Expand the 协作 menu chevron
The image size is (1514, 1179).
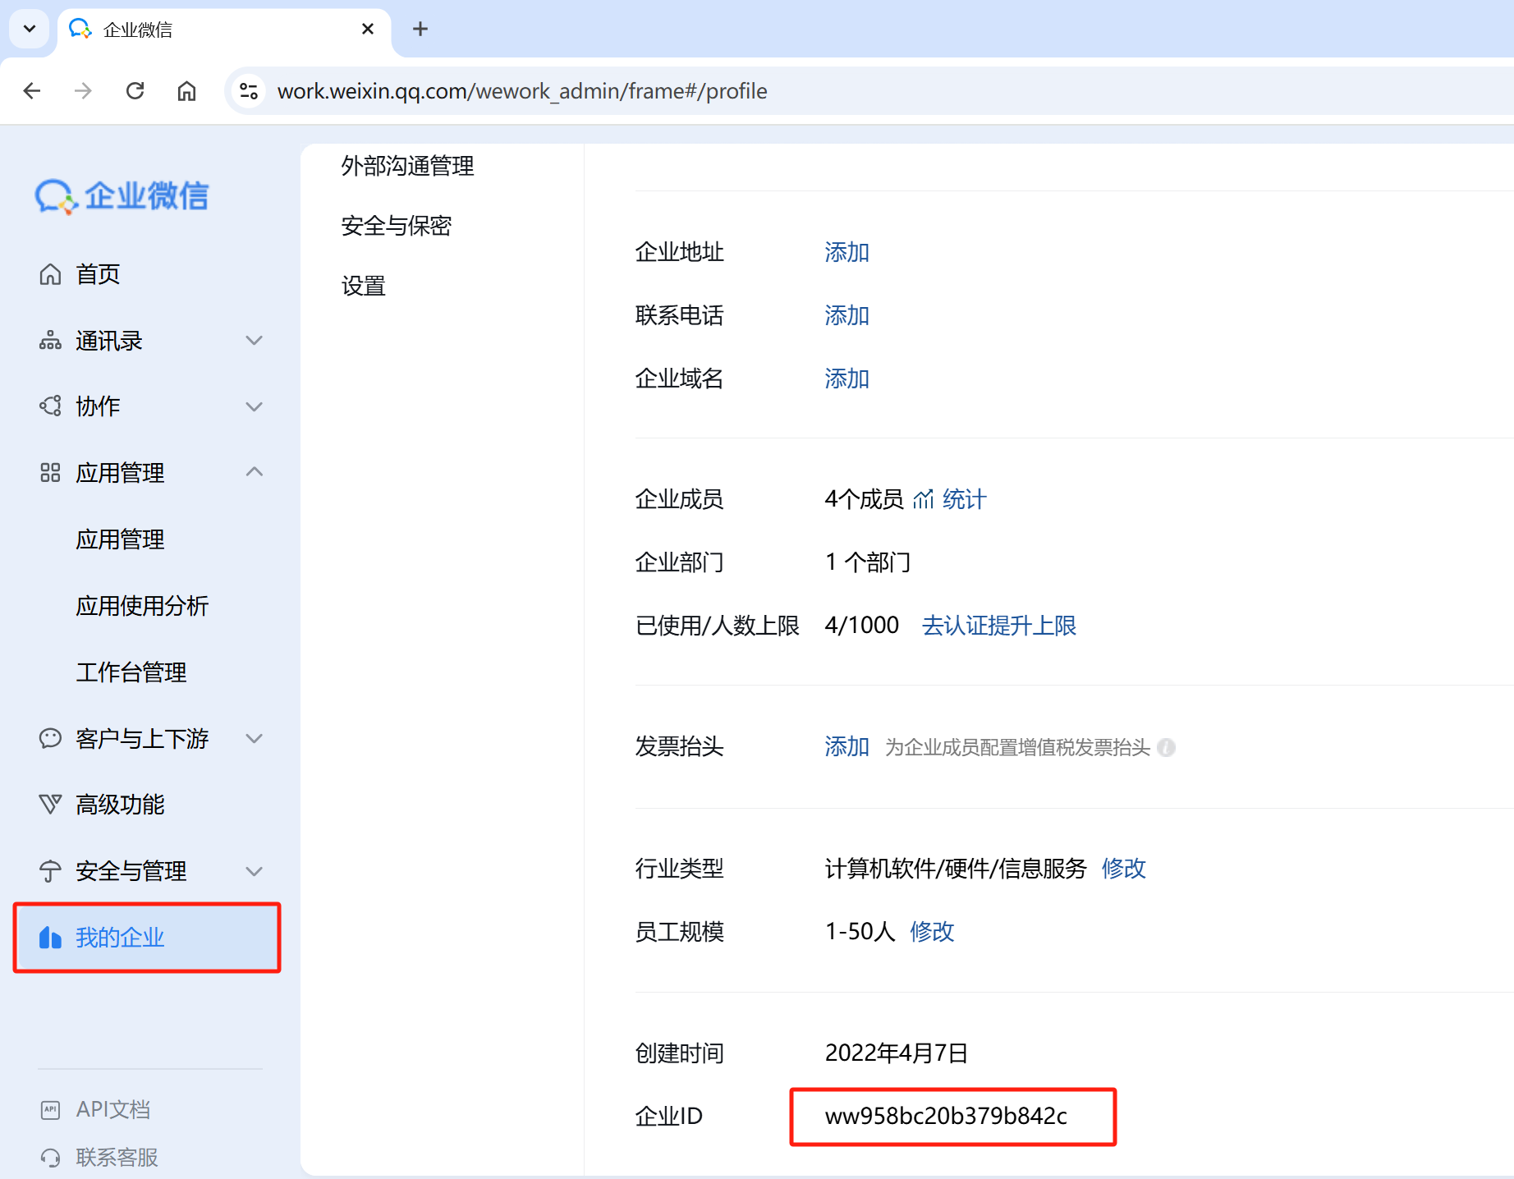coord(254,406)
